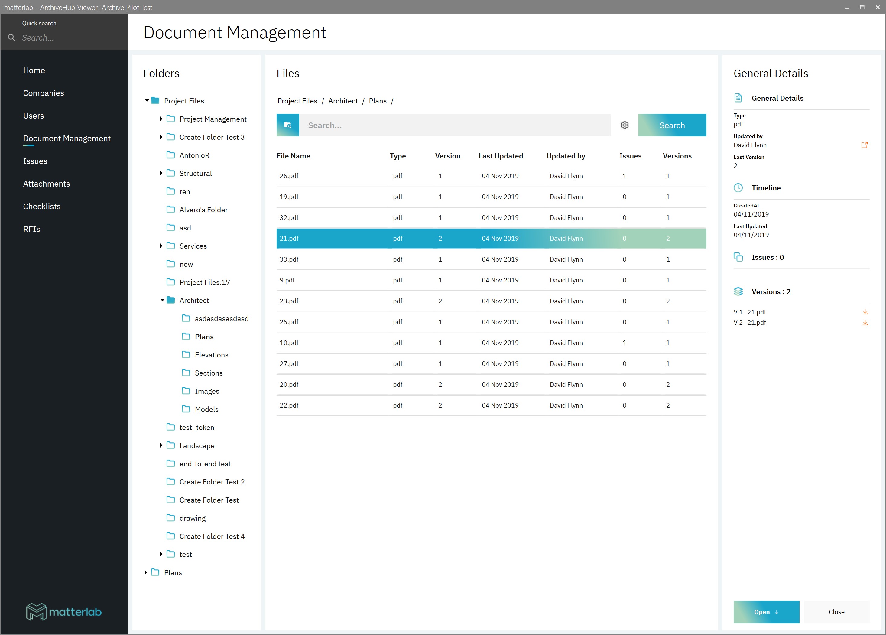Go to Issues in the sidebar

(x=35, y=161)
